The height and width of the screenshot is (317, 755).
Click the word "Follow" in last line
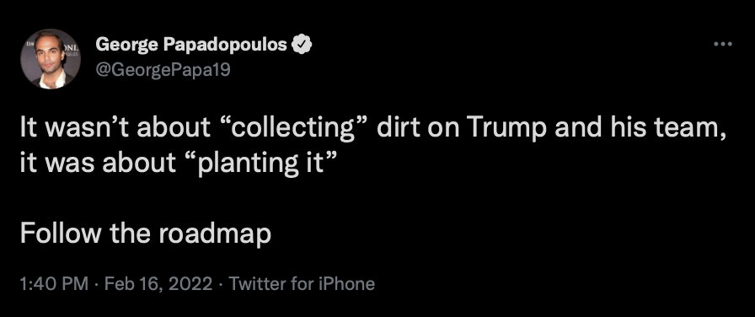point(61,234)
